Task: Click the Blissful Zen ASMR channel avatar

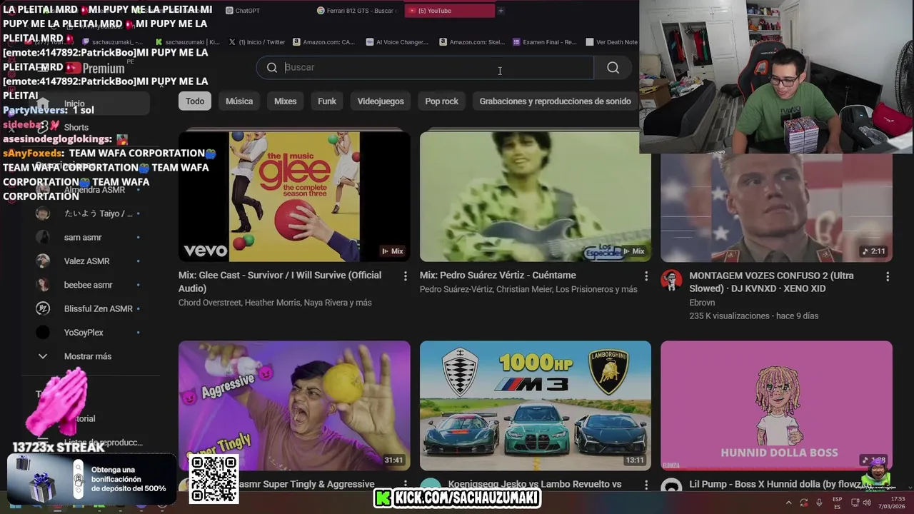Action: (43, 308)
